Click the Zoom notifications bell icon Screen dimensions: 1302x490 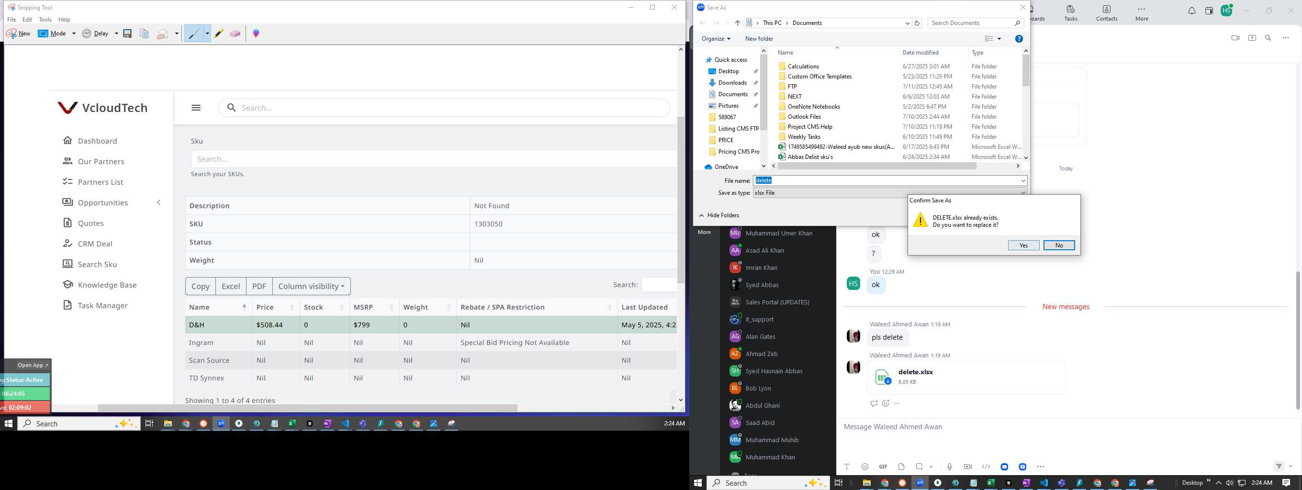[1191, 11]
